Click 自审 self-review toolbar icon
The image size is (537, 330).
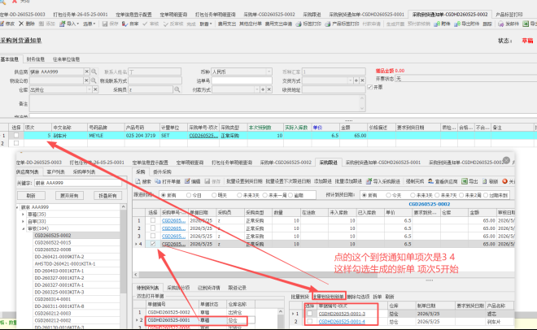tap(125, 24)
